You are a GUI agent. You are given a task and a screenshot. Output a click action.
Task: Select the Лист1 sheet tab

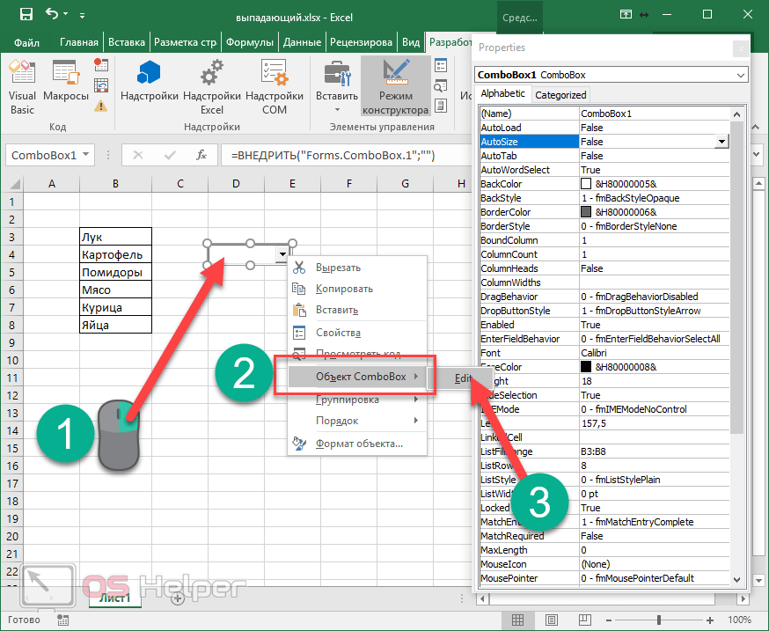click(114, 598)
